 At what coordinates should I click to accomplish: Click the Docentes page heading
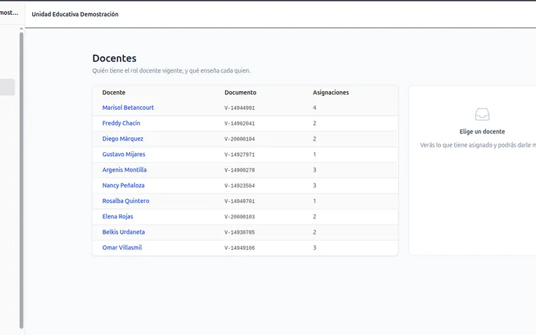tap(114, 58)
